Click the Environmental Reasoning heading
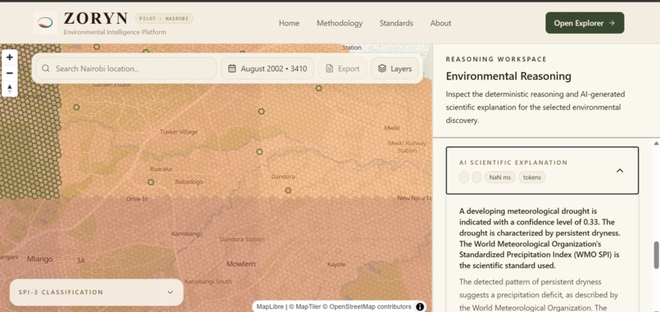Image resolution: width=660 pixels, height=312 pixels. point(509,76)
